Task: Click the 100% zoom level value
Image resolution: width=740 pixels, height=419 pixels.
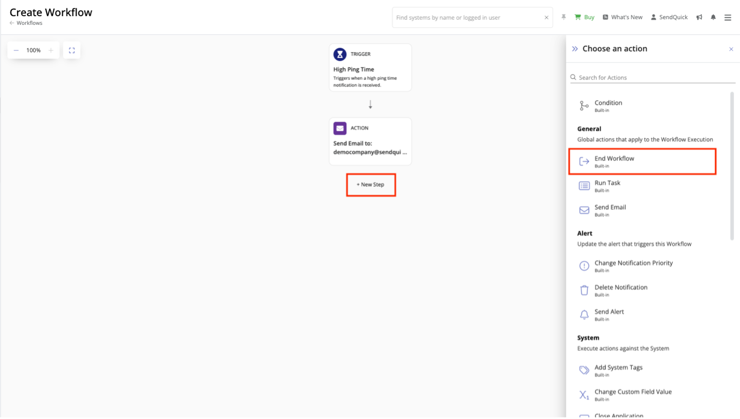Action: (x=34, y=50)
